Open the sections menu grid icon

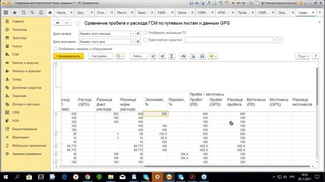pyautogui.click(x=6, y=13)
